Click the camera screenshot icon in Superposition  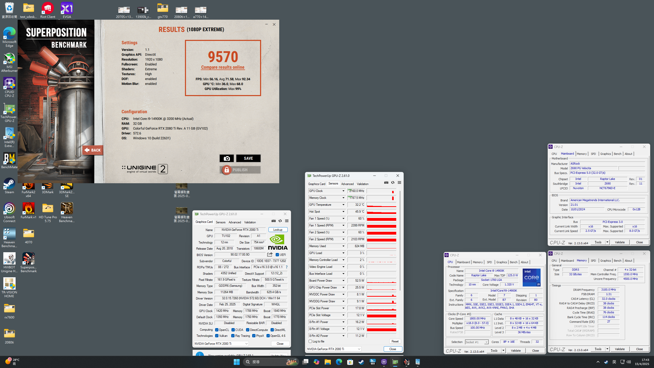pyautogui.click(x=227, y=158)
